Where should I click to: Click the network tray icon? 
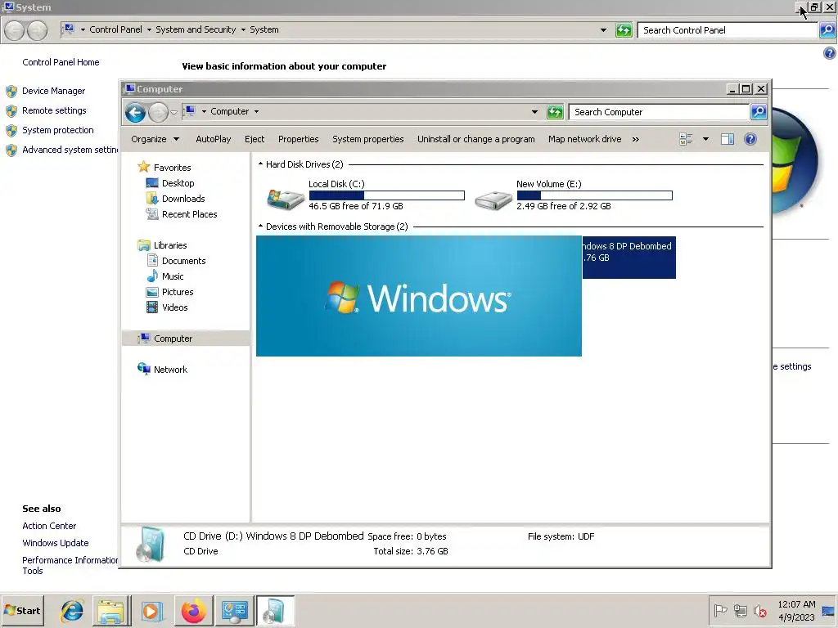tap(740, 610)
